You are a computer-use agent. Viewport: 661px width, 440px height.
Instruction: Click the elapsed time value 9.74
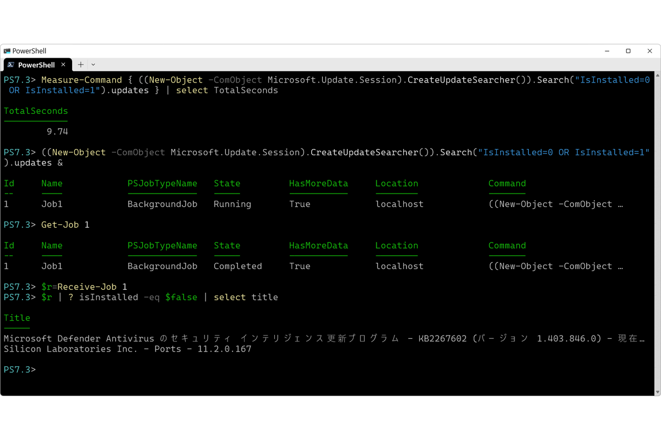[57, 131]
